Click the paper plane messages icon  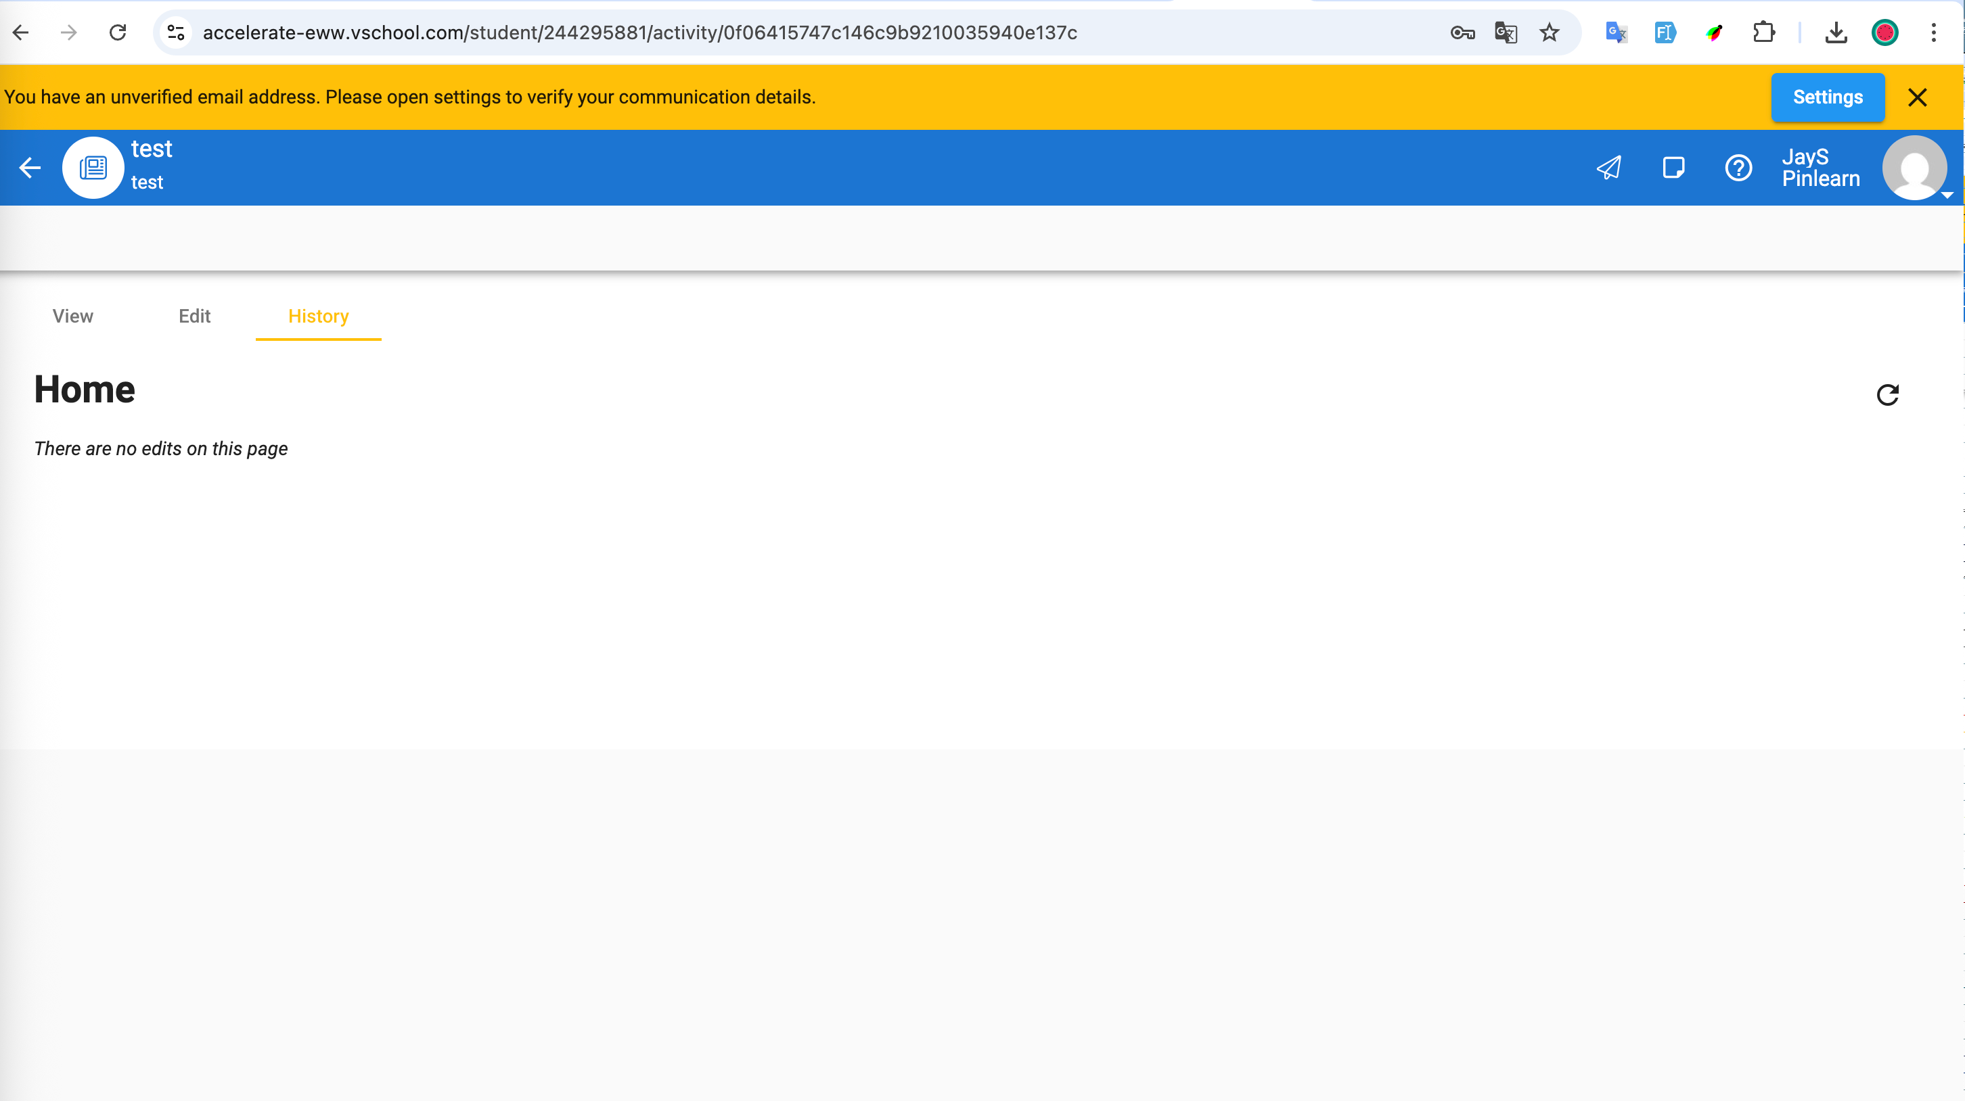click(1609, 168)
